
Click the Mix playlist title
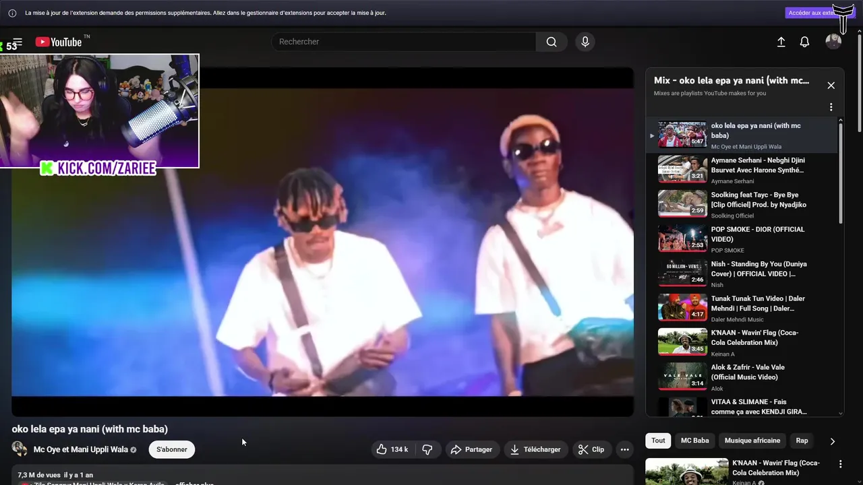pyautogui.click(x=732, y=80)
